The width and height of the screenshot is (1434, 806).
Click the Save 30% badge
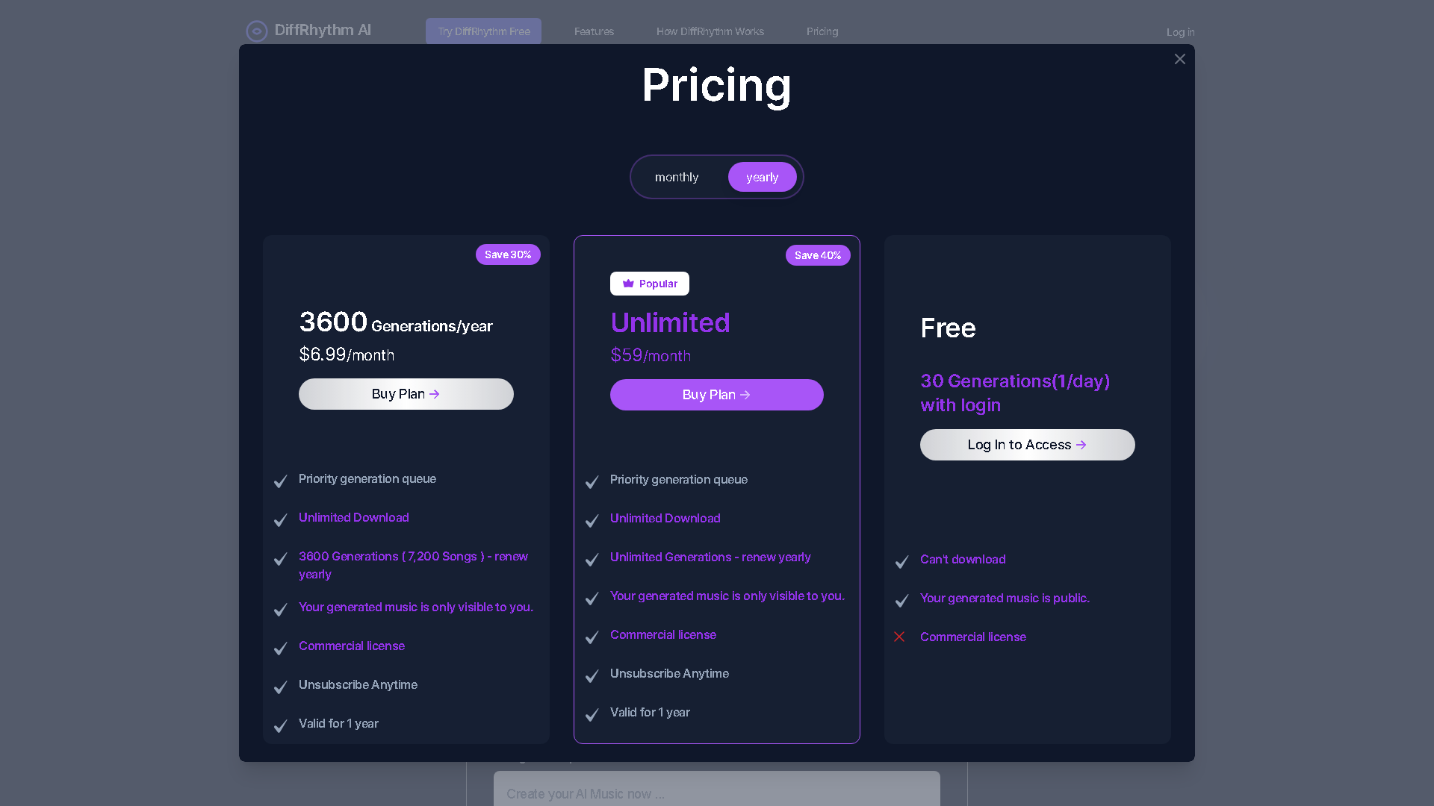pos(508,254)
